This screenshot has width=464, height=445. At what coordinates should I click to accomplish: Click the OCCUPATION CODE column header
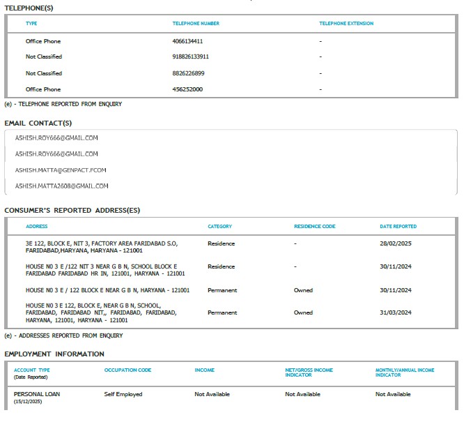click(127, 370)
